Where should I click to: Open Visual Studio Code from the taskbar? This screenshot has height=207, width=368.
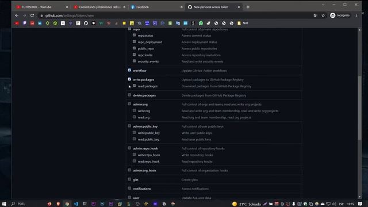tap(76, 204)
